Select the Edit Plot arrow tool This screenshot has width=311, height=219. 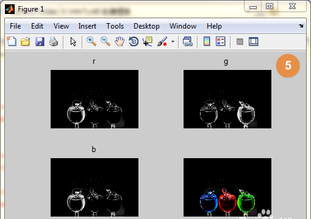point(73,42)
